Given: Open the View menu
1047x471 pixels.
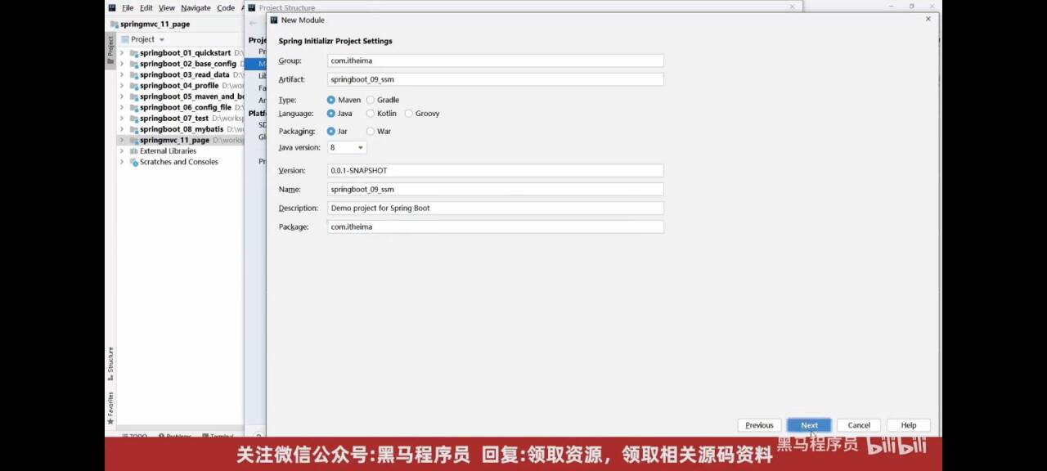Looking at the screenshot, I should click(167, 8).
